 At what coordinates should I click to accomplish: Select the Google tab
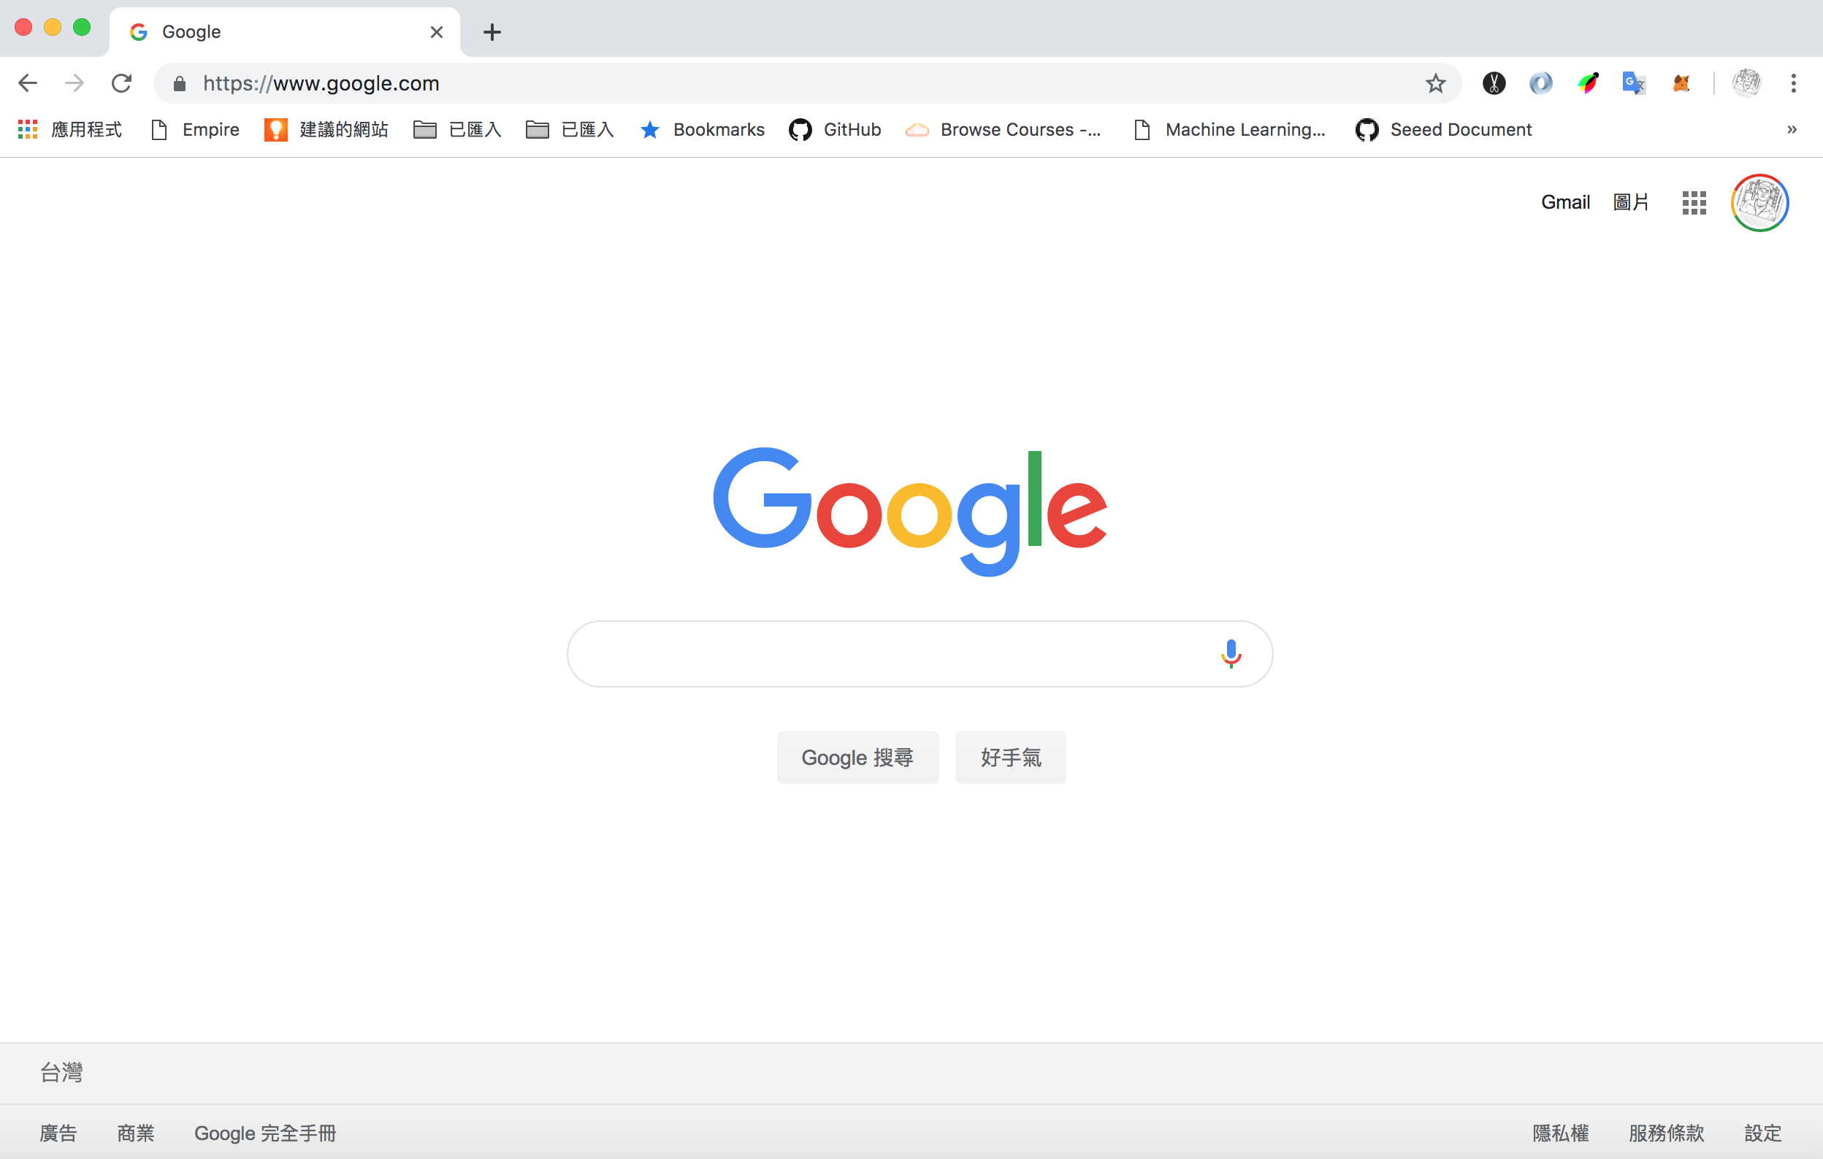[285, 32]
